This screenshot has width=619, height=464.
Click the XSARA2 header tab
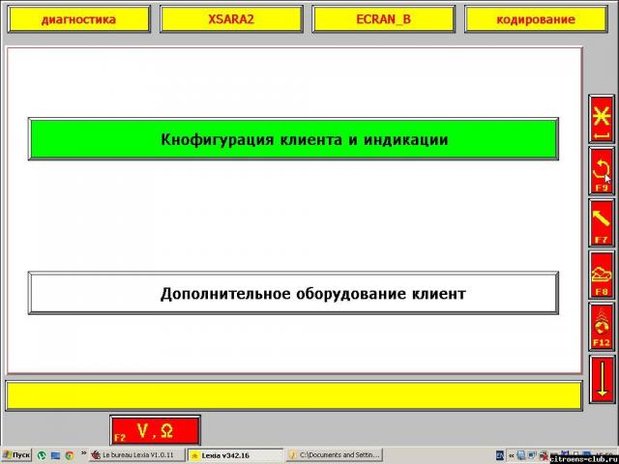tap(231, 19)
